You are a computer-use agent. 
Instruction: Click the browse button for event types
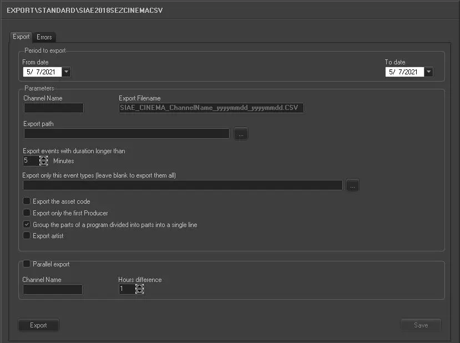coord(353,186)
